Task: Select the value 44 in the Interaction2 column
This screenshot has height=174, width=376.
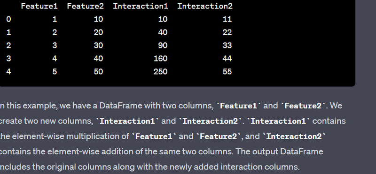Action: [x=227, y=59]
